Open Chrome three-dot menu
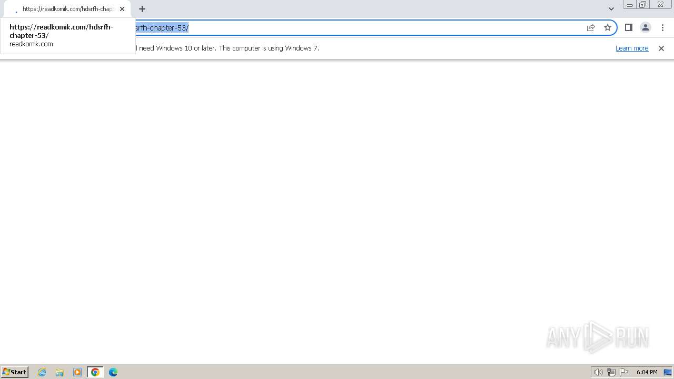The image size is (674, 379). [662, 27]
